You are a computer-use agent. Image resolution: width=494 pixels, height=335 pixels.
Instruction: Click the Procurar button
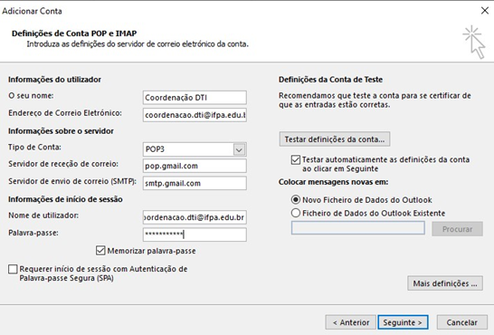tap(457, 229)
